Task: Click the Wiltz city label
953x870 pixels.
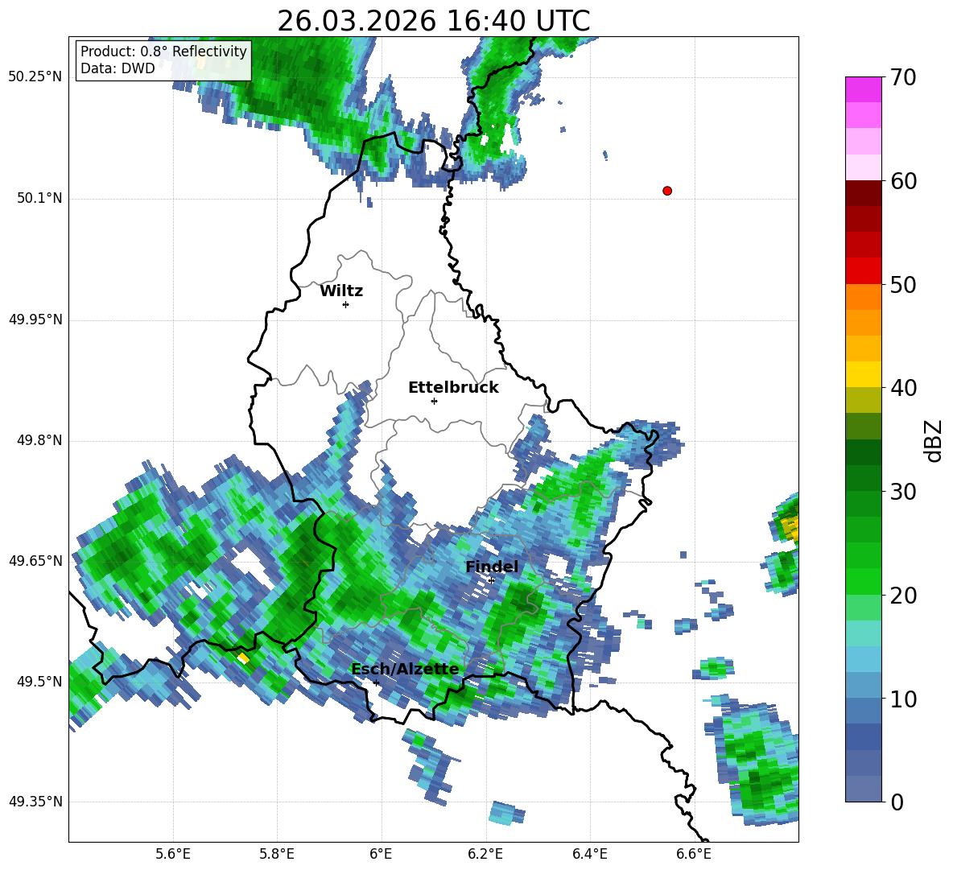Action: pos(341,291)
